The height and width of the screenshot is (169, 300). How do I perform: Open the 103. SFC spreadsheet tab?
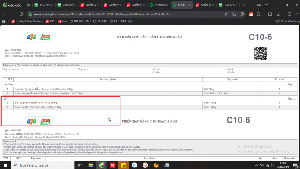[228, 5]
